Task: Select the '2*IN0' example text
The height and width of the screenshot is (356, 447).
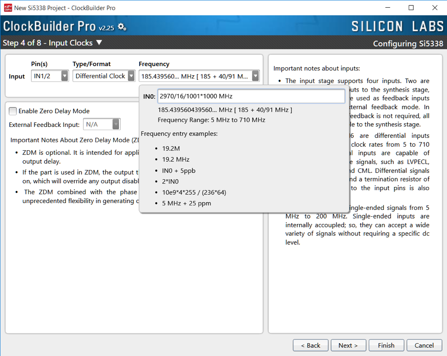Action: point(170,181)
